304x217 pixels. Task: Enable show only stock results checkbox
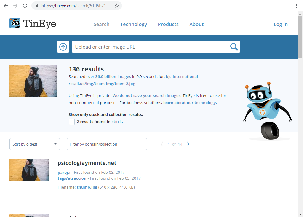[71, 122]
